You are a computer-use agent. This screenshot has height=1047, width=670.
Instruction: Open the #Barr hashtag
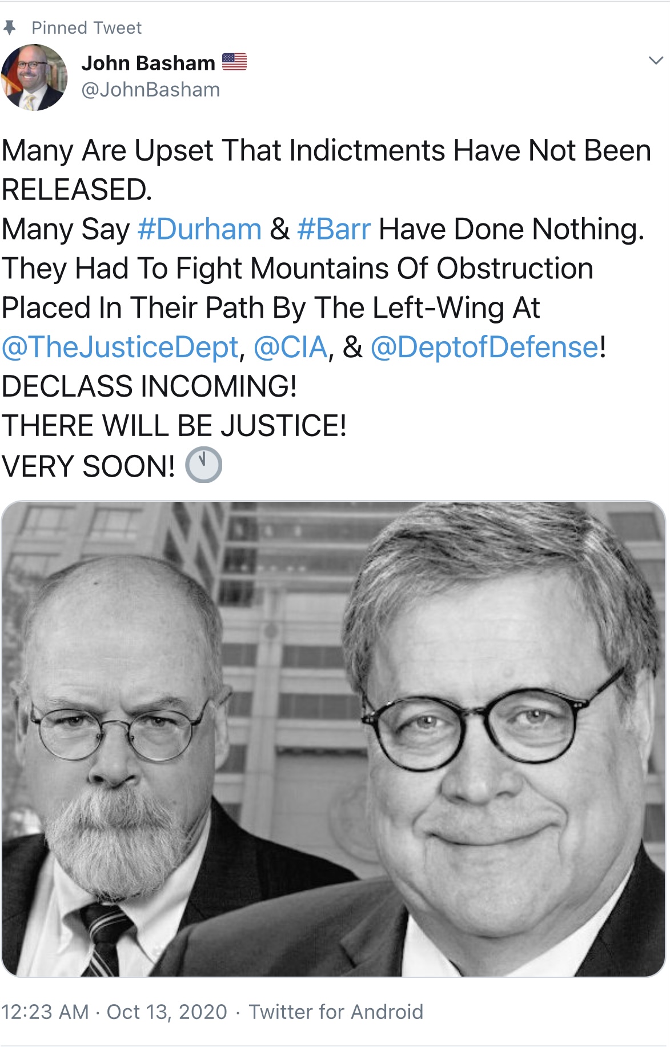coord(334,229)
